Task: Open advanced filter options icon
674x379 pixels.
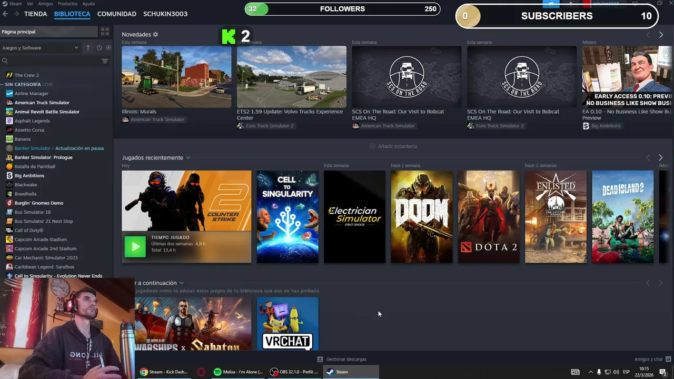Action: (x=105, y=61)
